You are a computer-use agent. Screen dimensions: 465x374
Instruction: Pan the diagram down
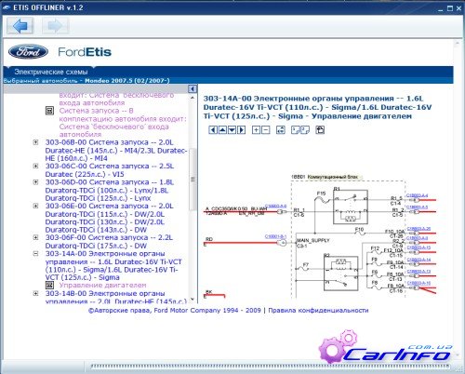[x=232, y=130]
